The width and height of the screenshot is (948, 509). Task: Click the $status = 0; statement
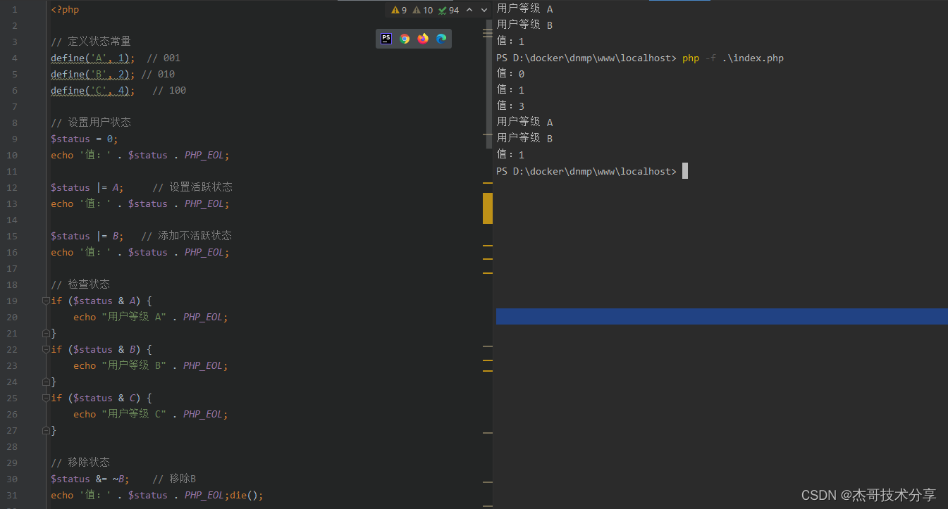85,139
